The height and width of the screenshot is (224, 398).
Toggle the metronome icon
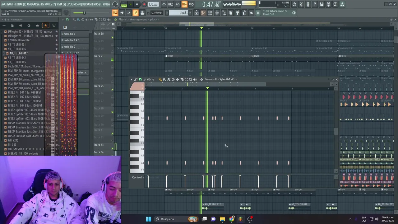click(164, 4)
